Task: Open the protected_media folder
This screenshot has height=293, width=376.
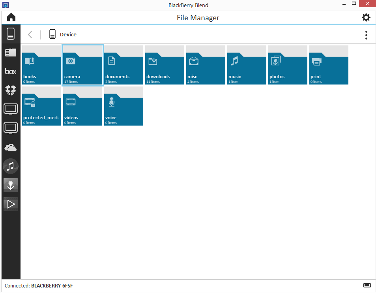Action: click(x=41, y=106)
